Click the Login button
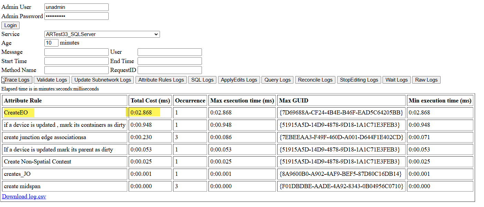Image resolution: width=484 pixels, height=207 pixels. [10, 25]
